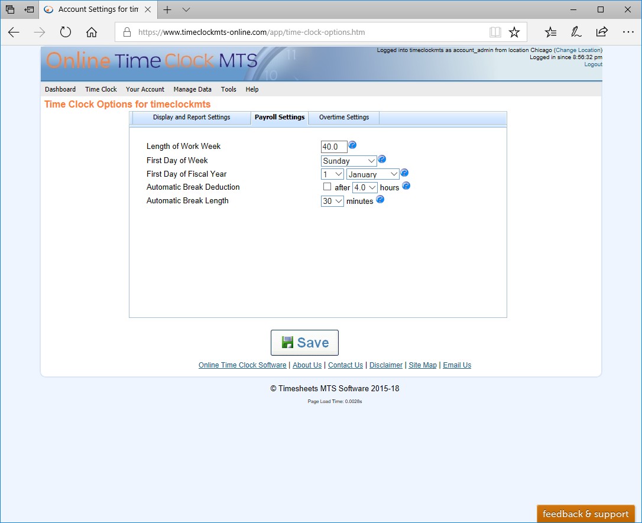The height and width of the screenshot is (523, 642).
Task: Select the Payroll Settings tab
Action: coord(280,118)
